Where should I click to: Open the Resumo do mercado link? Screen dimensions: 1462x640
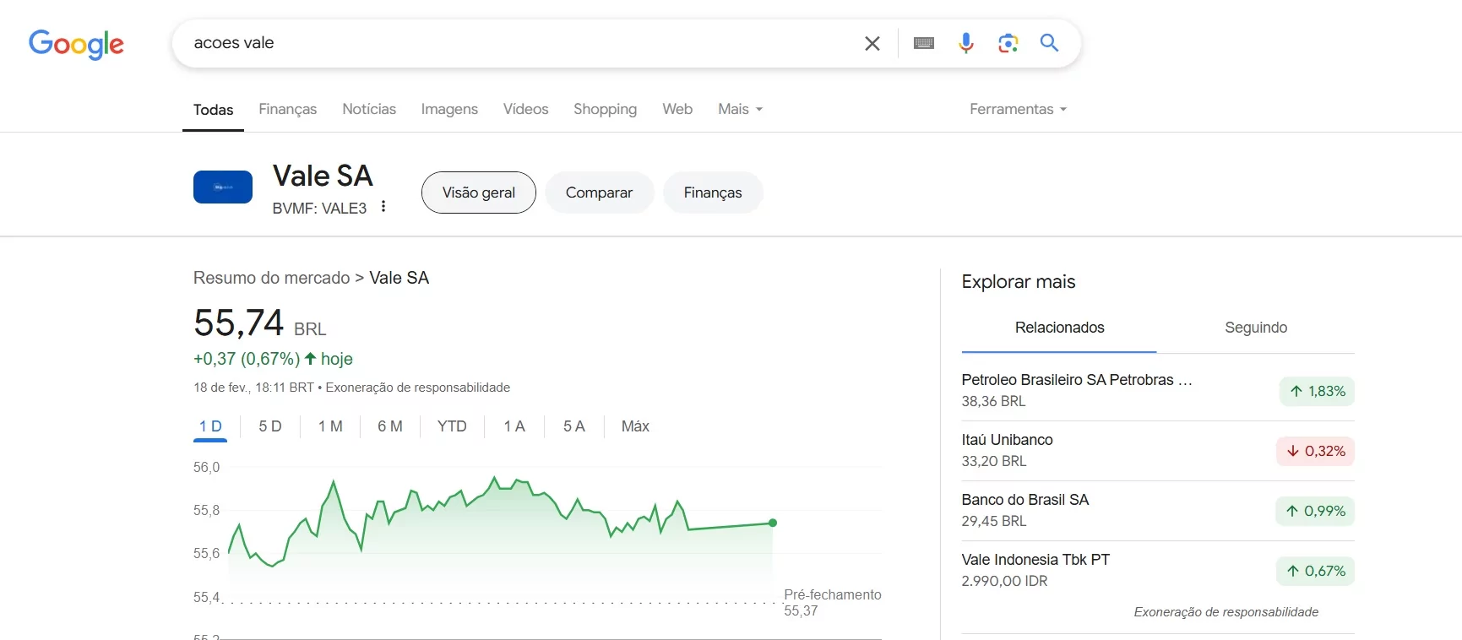point(271,278)
